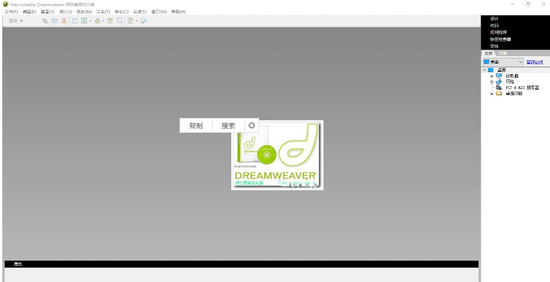Click the 搜索 button in the popup
550x282 pixels.
coord(228,125)
